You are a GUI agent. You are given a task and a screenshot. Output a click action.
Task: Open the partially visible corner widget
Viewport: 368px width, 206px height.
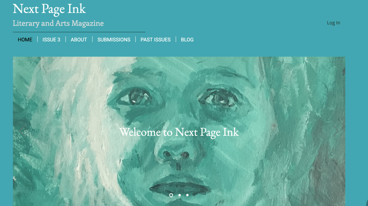point(367,202)
